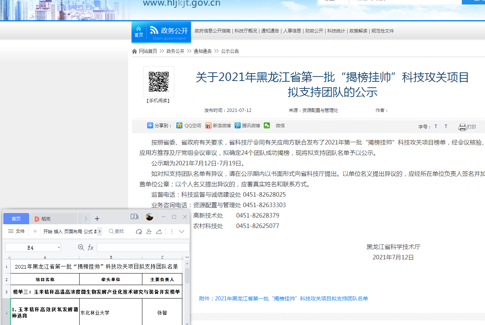Screen dimensions: 485x325
Task: Expand the hidden ribbon tabs with the arrow
Action: point(99,231)
